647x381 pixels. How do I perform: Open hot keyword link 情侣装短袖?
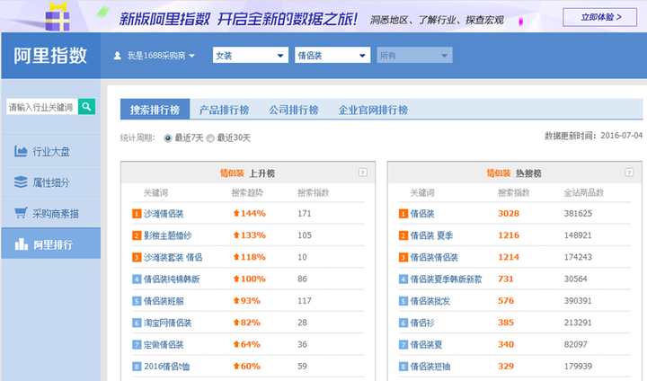tap(430, 367)
